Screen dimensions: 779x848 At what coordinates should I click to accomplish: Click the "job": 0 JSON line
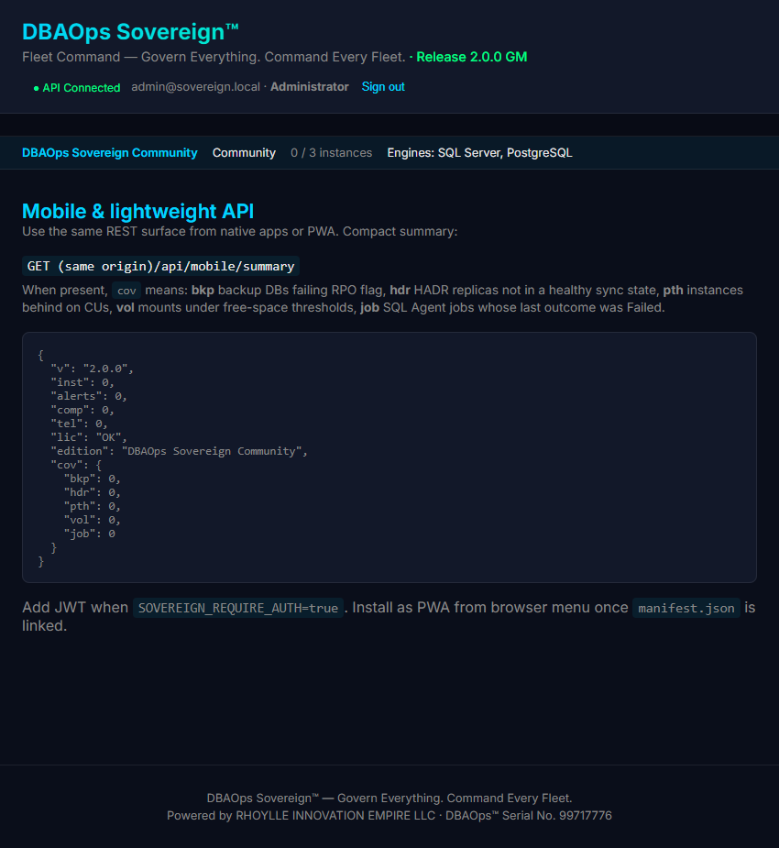tap(89, 534)
